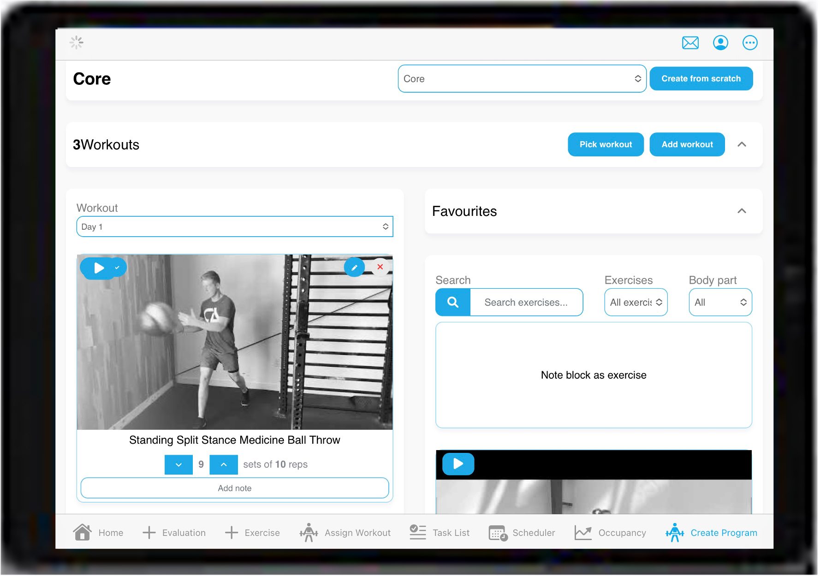Open the messages envelope icon

(690, 42)
